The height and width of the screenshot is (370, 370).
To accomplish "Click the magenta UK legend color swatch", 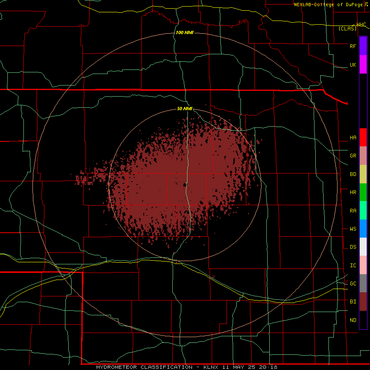I will (x=363, y=65).
